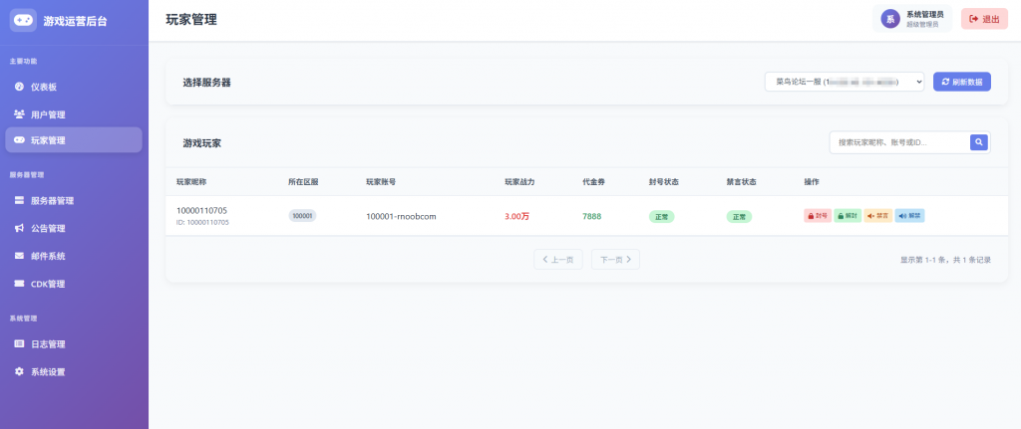1021x429 pixels.
Task: Click the 退出 logout button
Action: pos(984,19)
